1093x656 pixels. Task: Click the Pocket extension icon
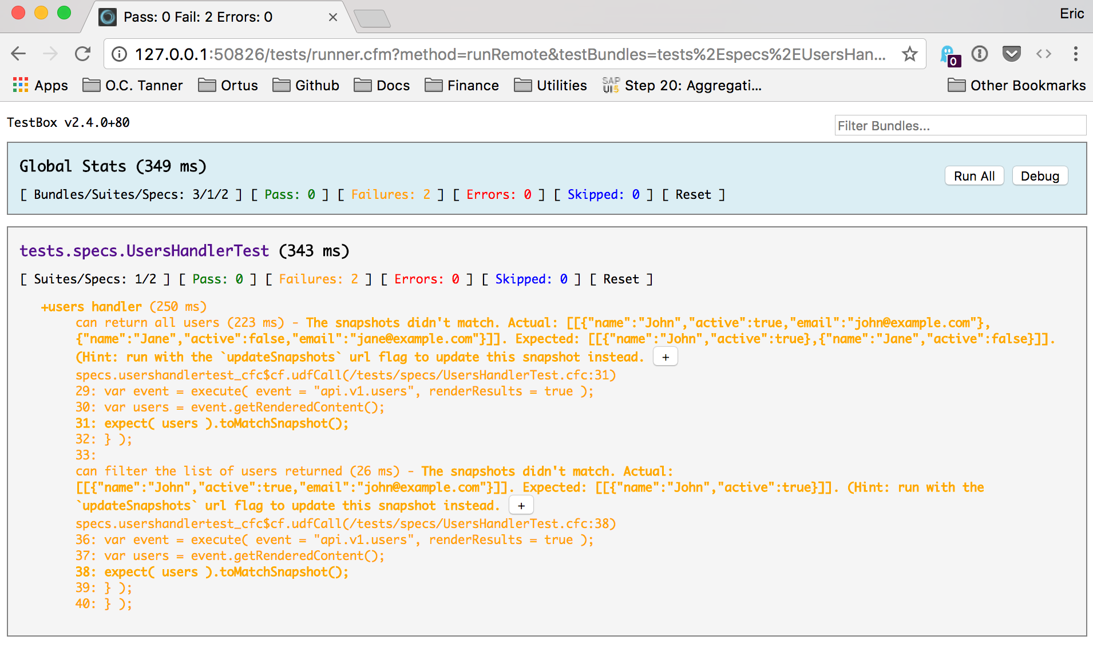[x=1011, y=54]
